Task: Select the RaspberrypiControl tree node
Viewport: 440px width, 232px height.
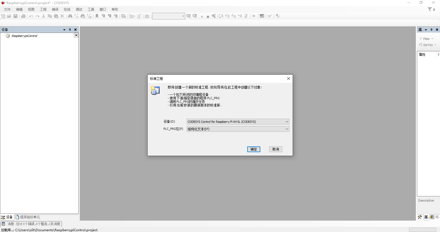Action: pyautogui.click(x=24, y=36)
